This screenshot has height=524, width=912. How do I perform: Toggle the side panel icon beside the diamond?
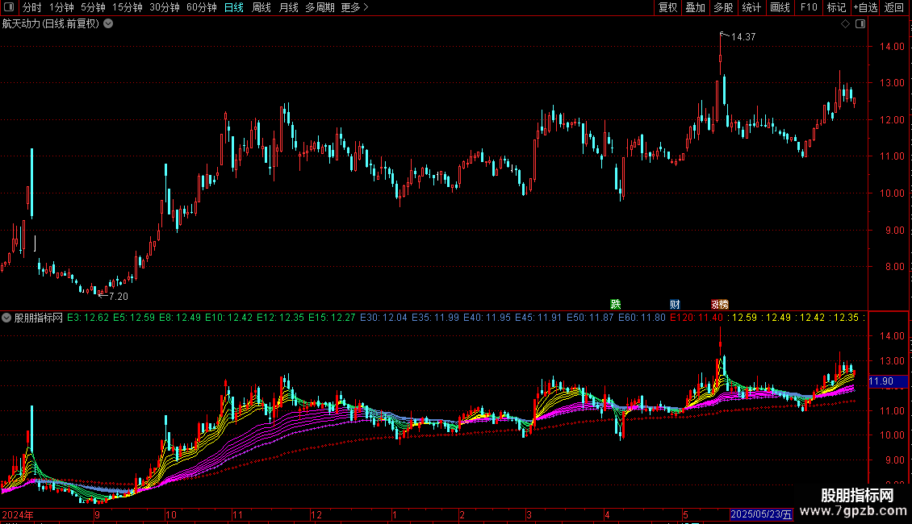[x=860, y=24]
